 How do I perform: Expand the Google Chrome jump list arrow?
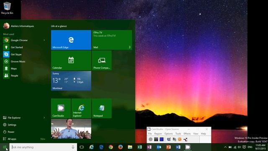coord(44,40)
